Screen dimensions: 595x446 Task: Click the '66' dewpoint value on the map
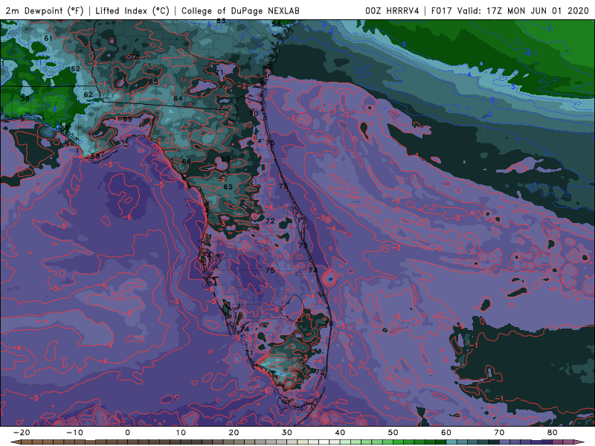click(187, 161)
